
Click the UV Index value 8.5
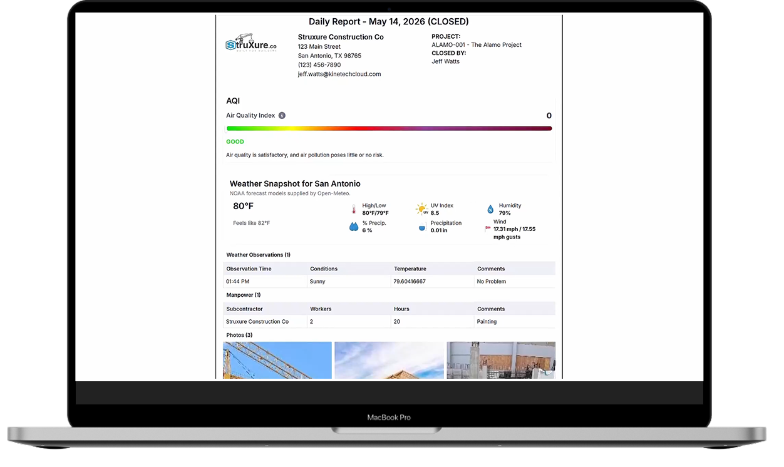[x=435, y=213]
